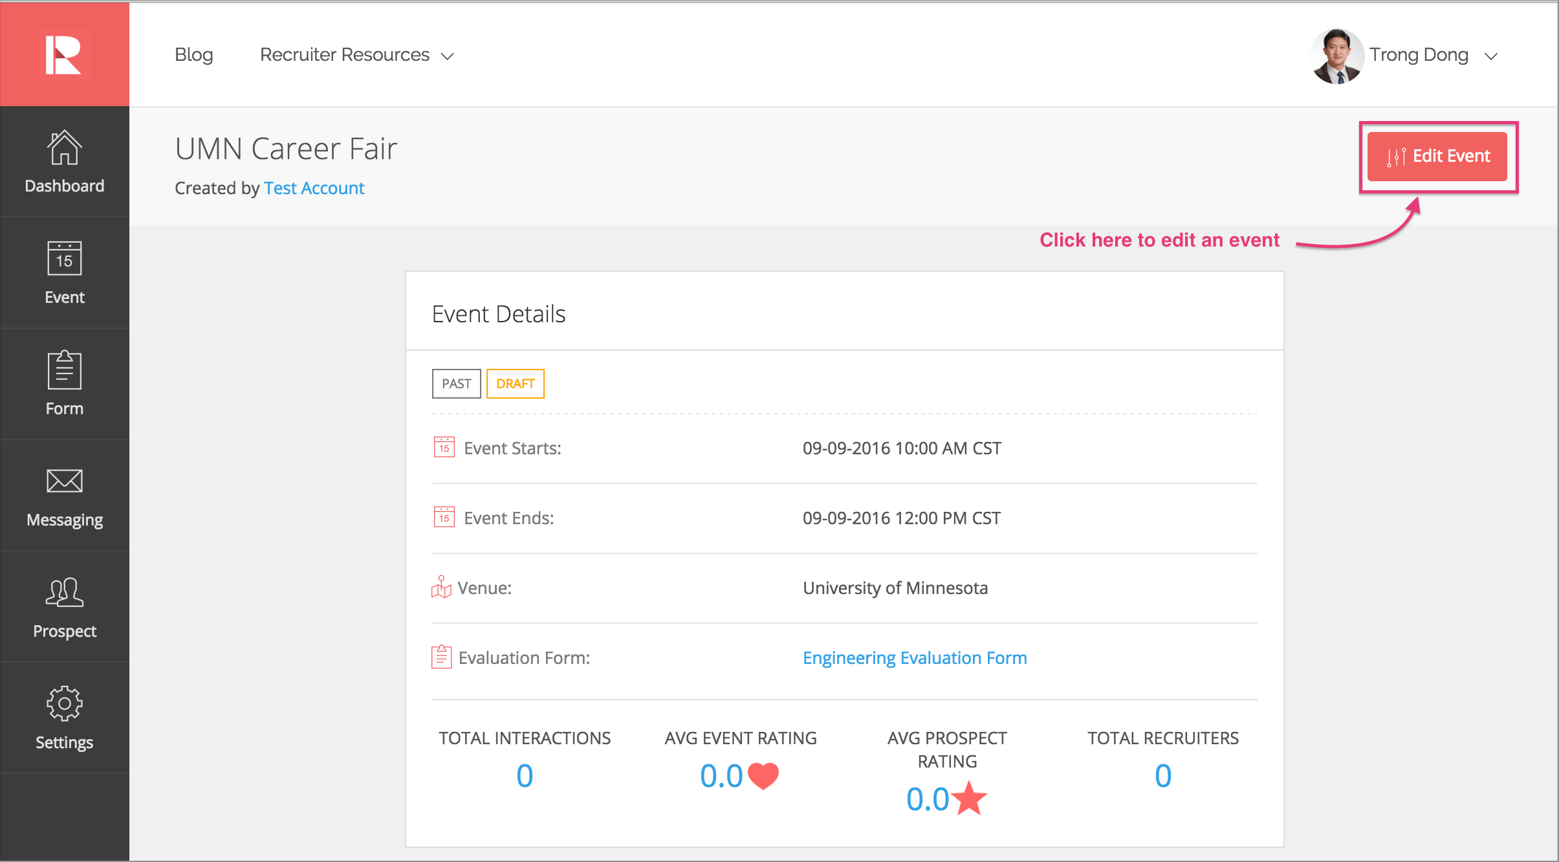1559x862 pixels.
Task: Expand Recruiter Resources dropdown
Action: tap(356, 55)
